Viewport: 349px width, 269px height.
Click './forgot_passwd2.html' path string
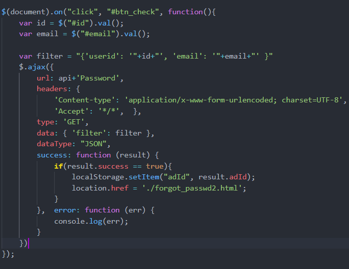point(192,188)
